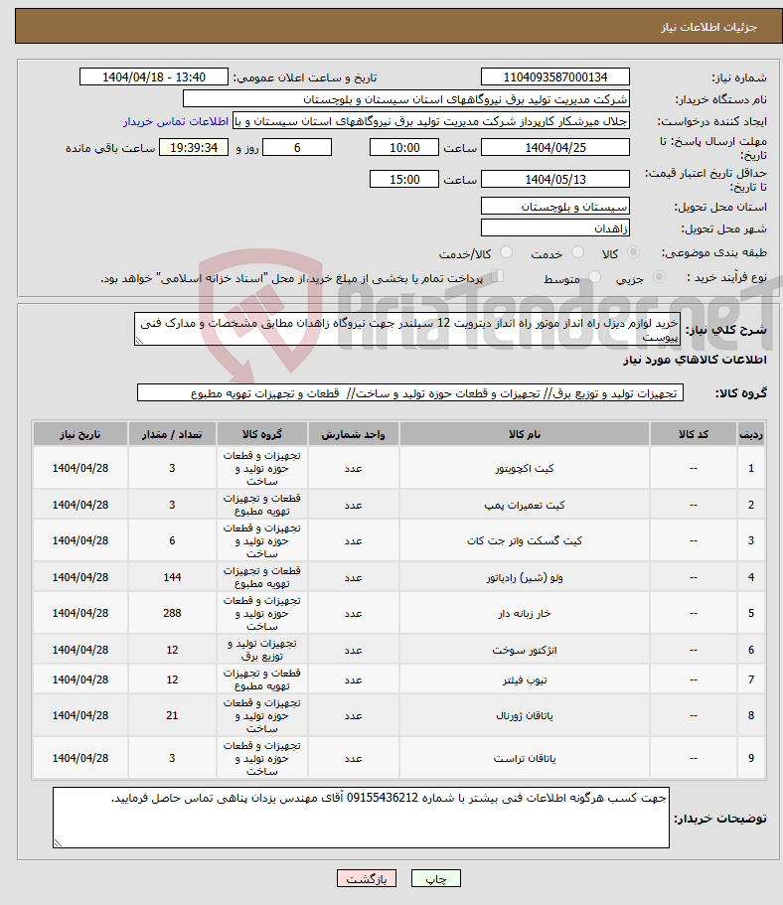Click item name کیت اکچویتور
This screenshot has width=783, height=905.
525,469
